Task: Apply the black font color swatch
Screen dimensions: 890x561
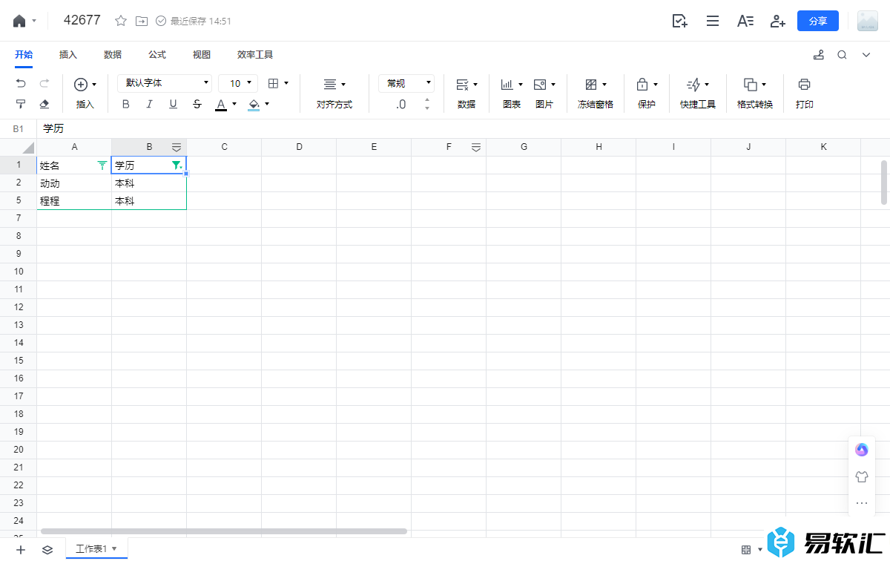Action: pos(220,105)
